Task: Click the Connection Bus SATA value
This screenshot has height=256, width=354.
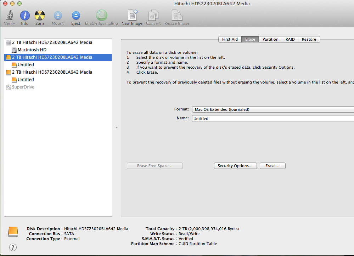Action: (x=69, y=234)
